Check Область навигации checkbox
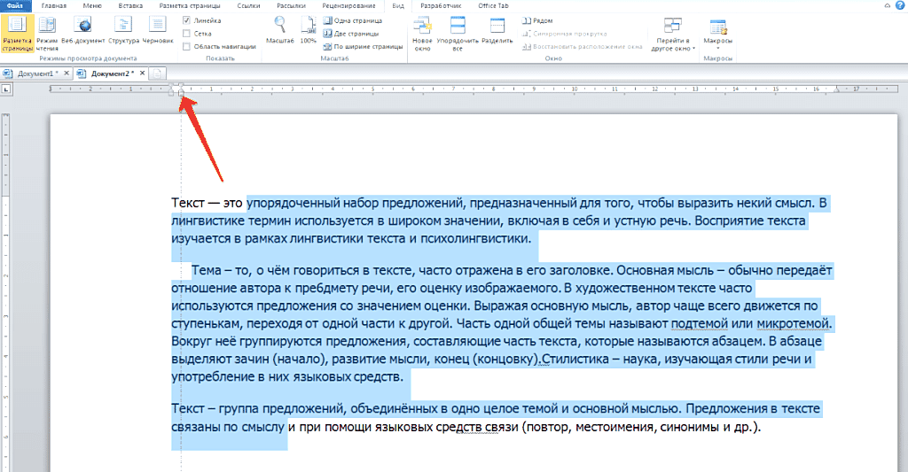The height and width of the screenshot is (472, 908). [x=186, y=45]
